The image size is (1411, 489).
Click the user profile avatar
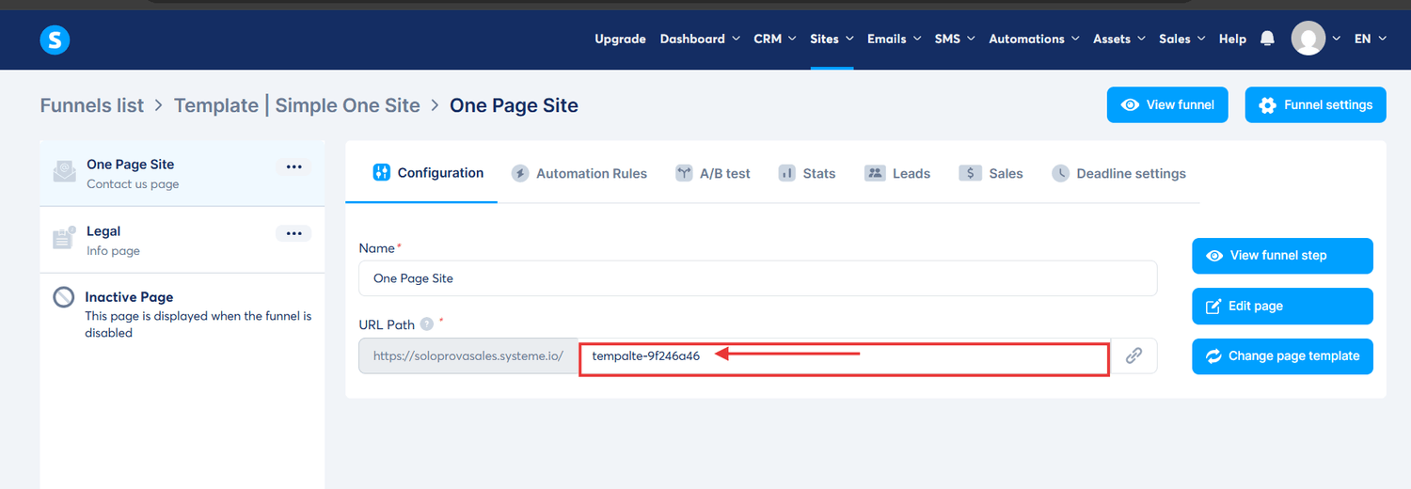coord(1308,39)
